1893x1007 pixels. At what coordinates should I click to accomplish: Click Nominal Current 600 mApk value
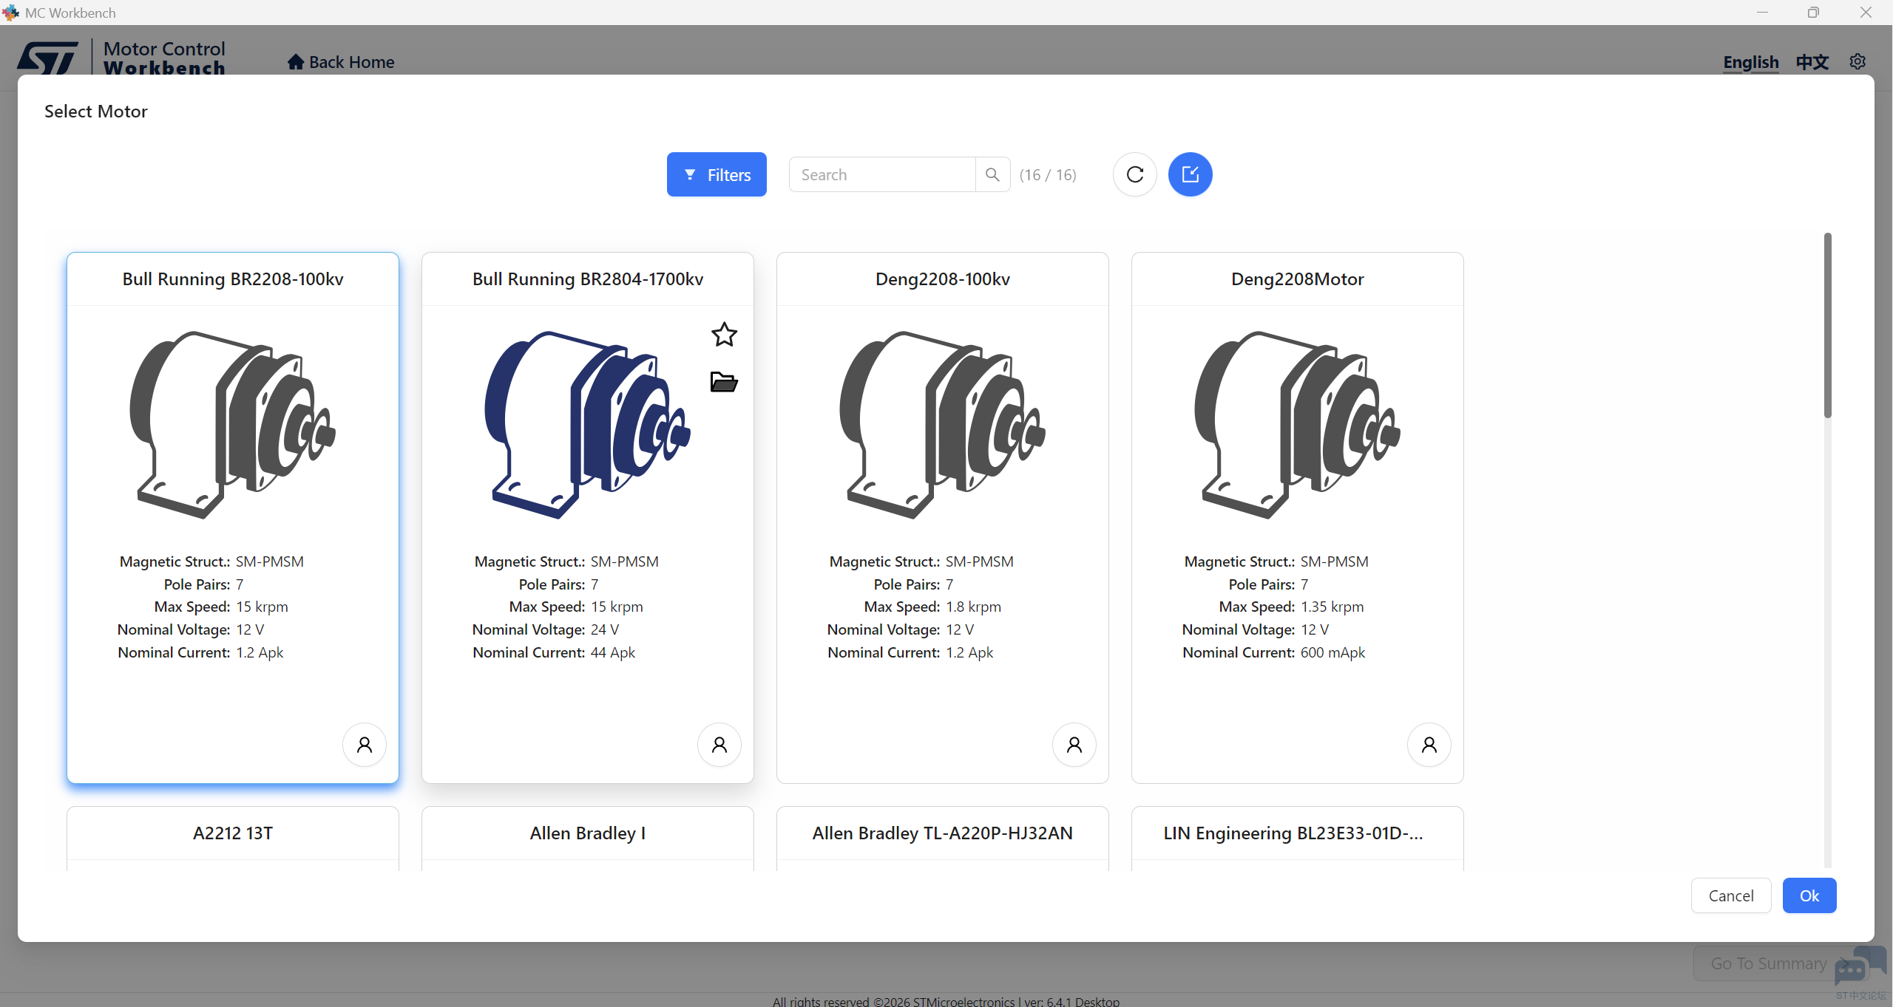pyautogui.click(x=1332, y=652)
